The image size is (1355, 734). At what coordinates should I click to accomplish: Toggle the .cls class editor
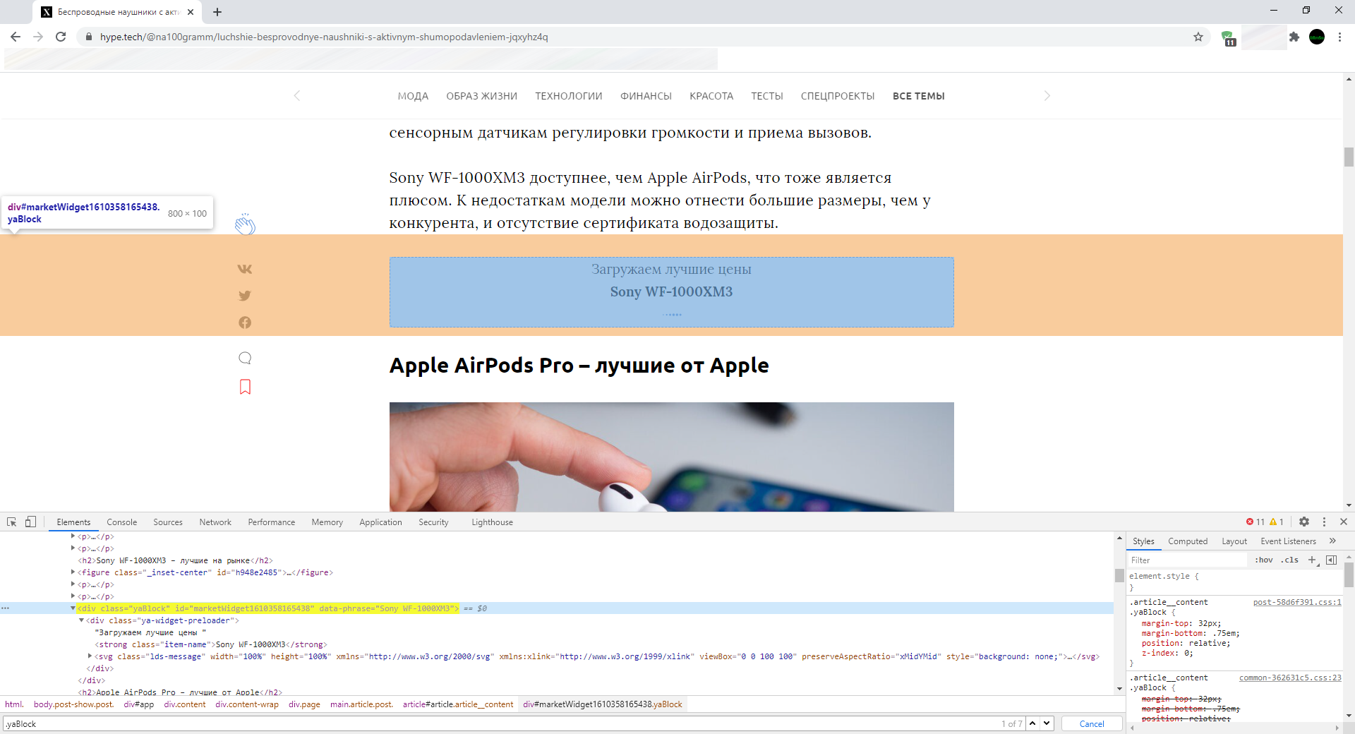click(1290, 560)
